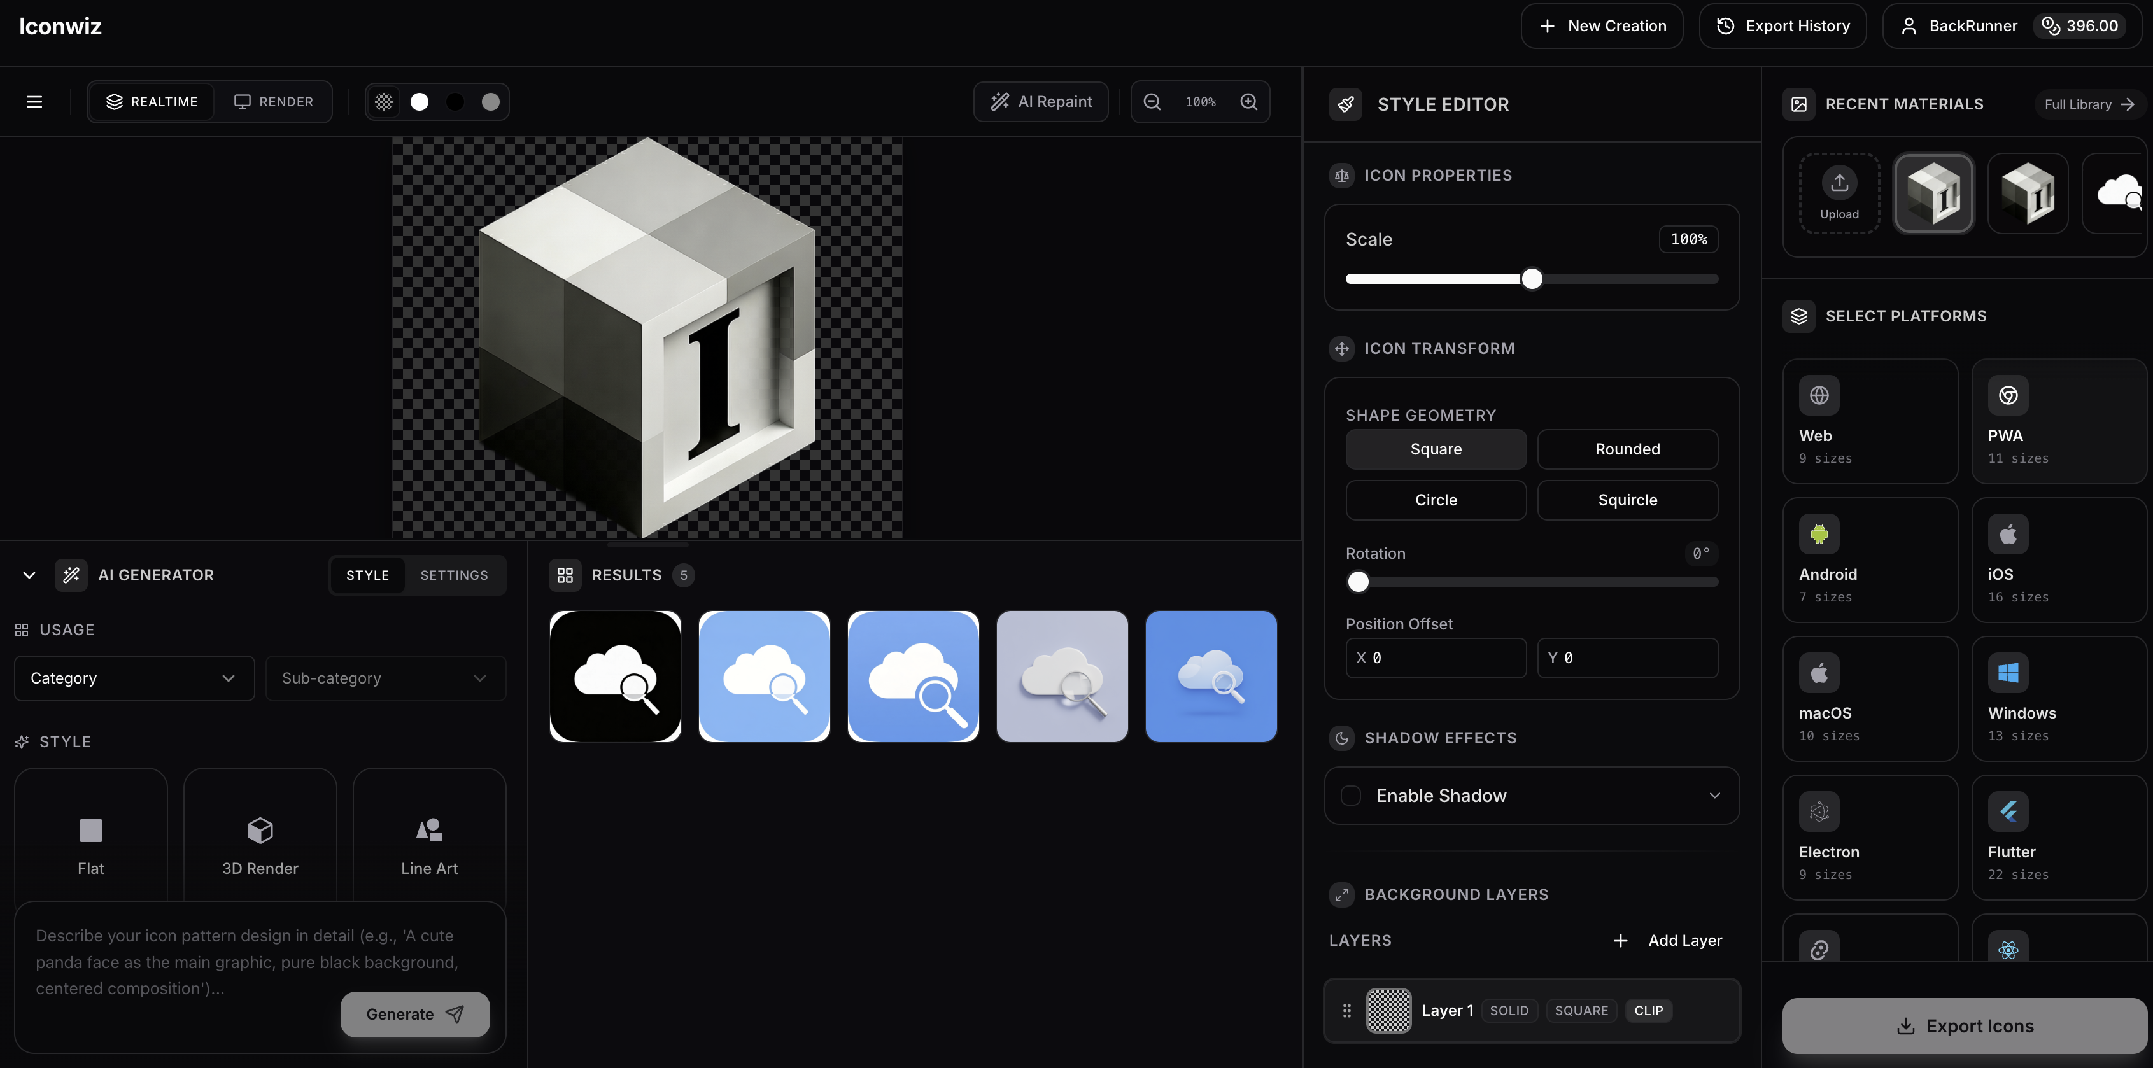Select the Icon Transform move icon
2153x1068 pixels.
coord(1341,349)
